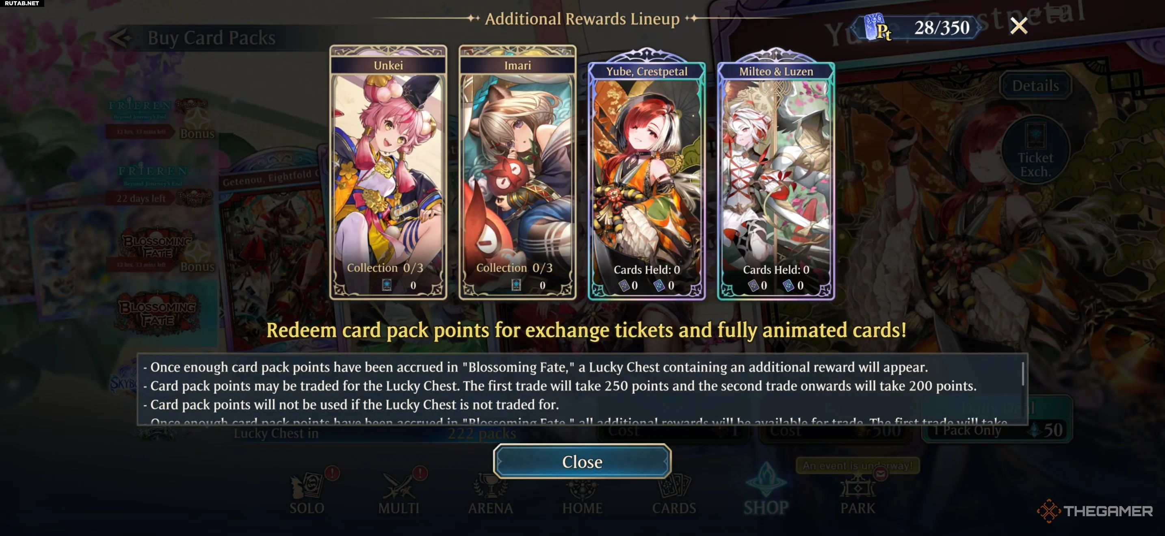Open the Imari card preview

tap(518, 172)
